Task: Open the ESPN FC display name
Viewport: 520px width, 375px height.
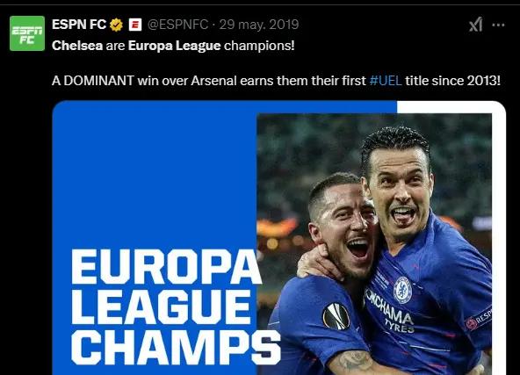Action: tap(79, 25)
